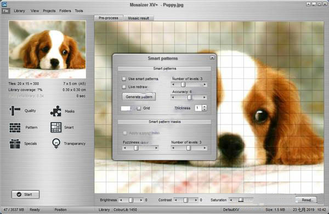Click the Accuracy slider thumb
Image resolution: width=329 pixels, height=214 pixels.
(190, 98)
